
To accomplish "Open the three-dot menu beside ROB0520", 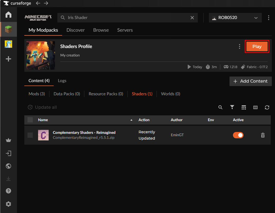I will pyautogui.click(x=268, y=18).
